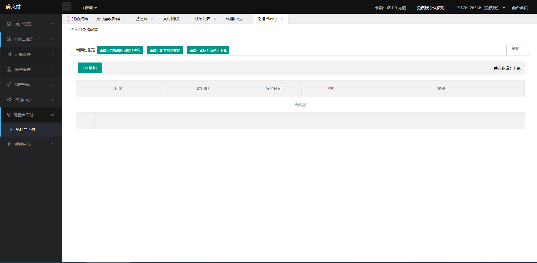Image resolution: width=537 pixels, height=263 pixels.
Task: Open the +新增 dropdown menu
Action: point(90,8)
